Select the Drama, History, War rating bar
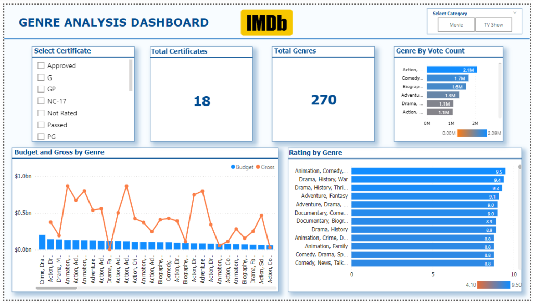The image size is (533, 303). pos(428,179)
